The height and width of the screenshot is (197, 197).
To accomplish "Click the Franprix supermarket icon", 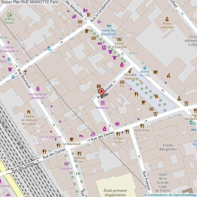I will (x=66, y=164).
